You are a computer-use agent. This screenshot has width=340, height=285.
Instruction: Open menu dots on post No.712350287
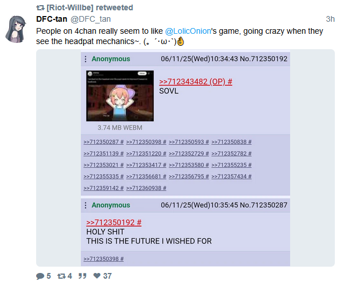(85, 205)
